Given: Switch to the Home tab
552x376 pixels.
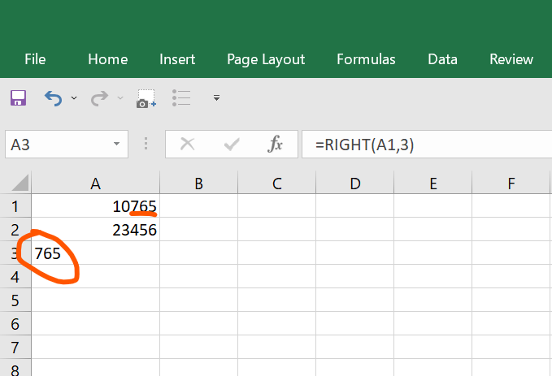Looking at the screenshot, I should pyautogui.click(x=108, y=59).
